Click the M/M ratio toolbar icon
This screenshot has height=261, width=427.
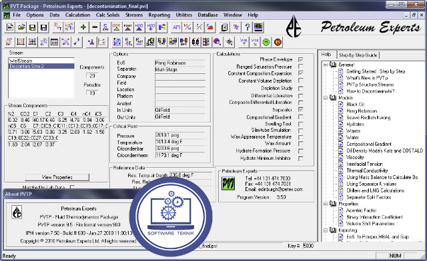[x=187, y=27]
